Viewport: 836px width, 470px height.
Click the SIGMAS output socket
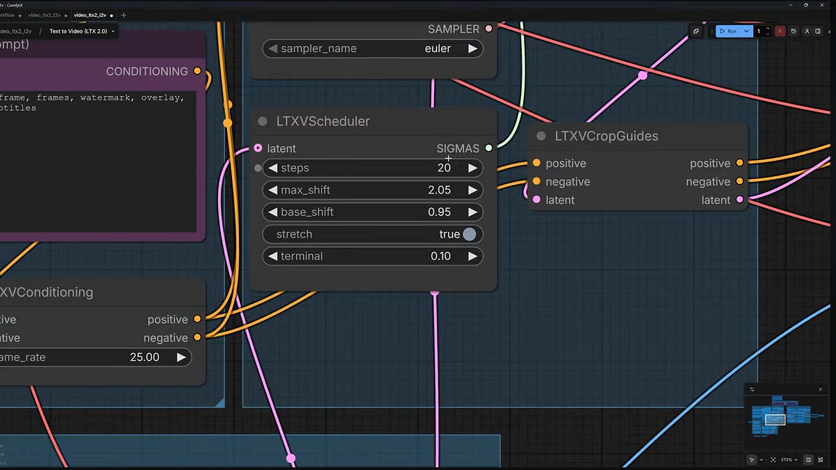pyautogui.click(x=488, y=148)
